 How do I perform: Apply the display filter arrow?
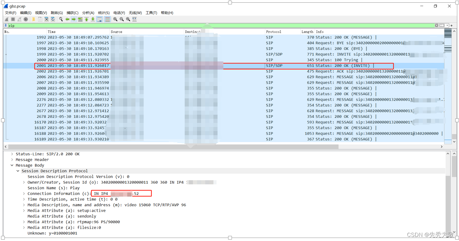[x=442, y=26]
